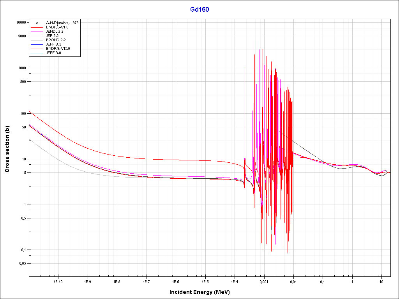Viewport: 399px width, 299px height.
Task: Click the magenta JENDL 3.3 line swatch
Action: tap(36, 32)
